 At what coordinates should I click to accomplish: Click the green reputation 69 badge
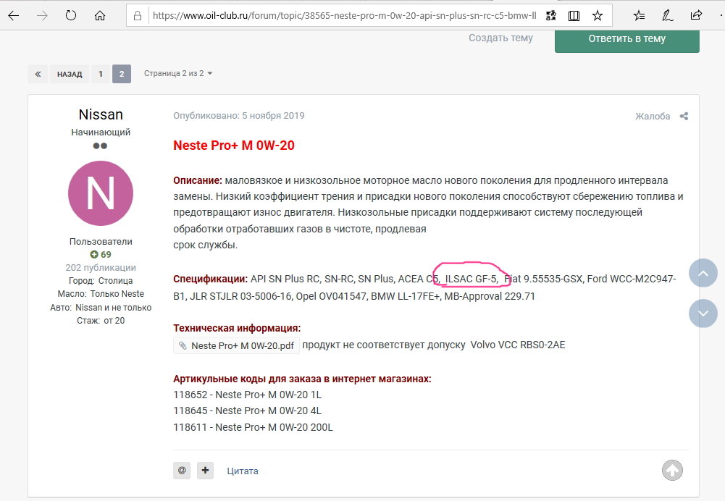point(101,255)
